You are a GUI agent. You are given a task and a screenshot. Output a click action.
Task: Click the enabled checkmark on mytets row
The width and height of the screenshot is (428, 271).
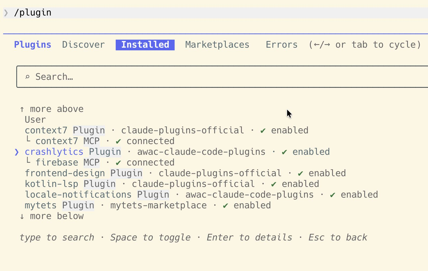coord(226,206)
